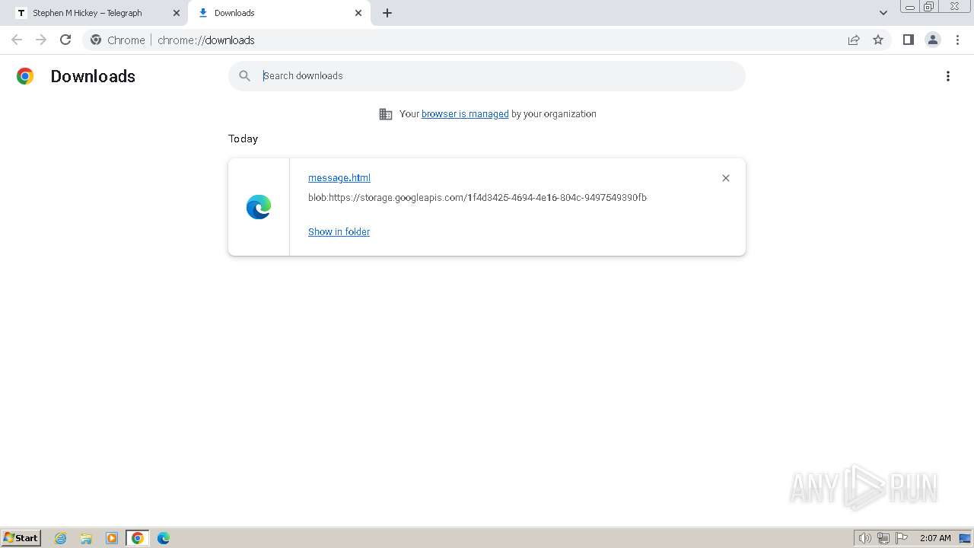Select the Chrome taskbar button

(138, 538)
